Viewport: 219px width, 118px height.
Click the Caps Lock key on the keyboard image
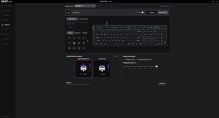97,37
